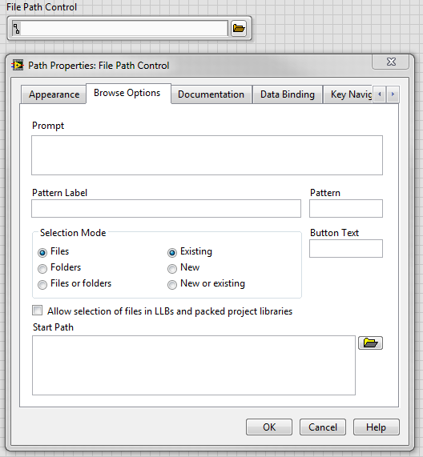Image resolution: width=423 pixels, height=457 pixels.
Task: Choose the New or existing option
Action: click(172, 284)
